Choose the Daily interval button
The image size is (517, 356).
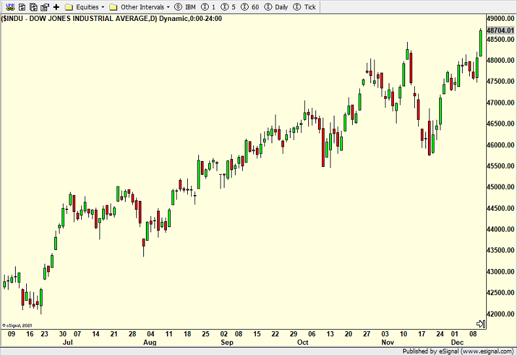(x=276, y=7)
